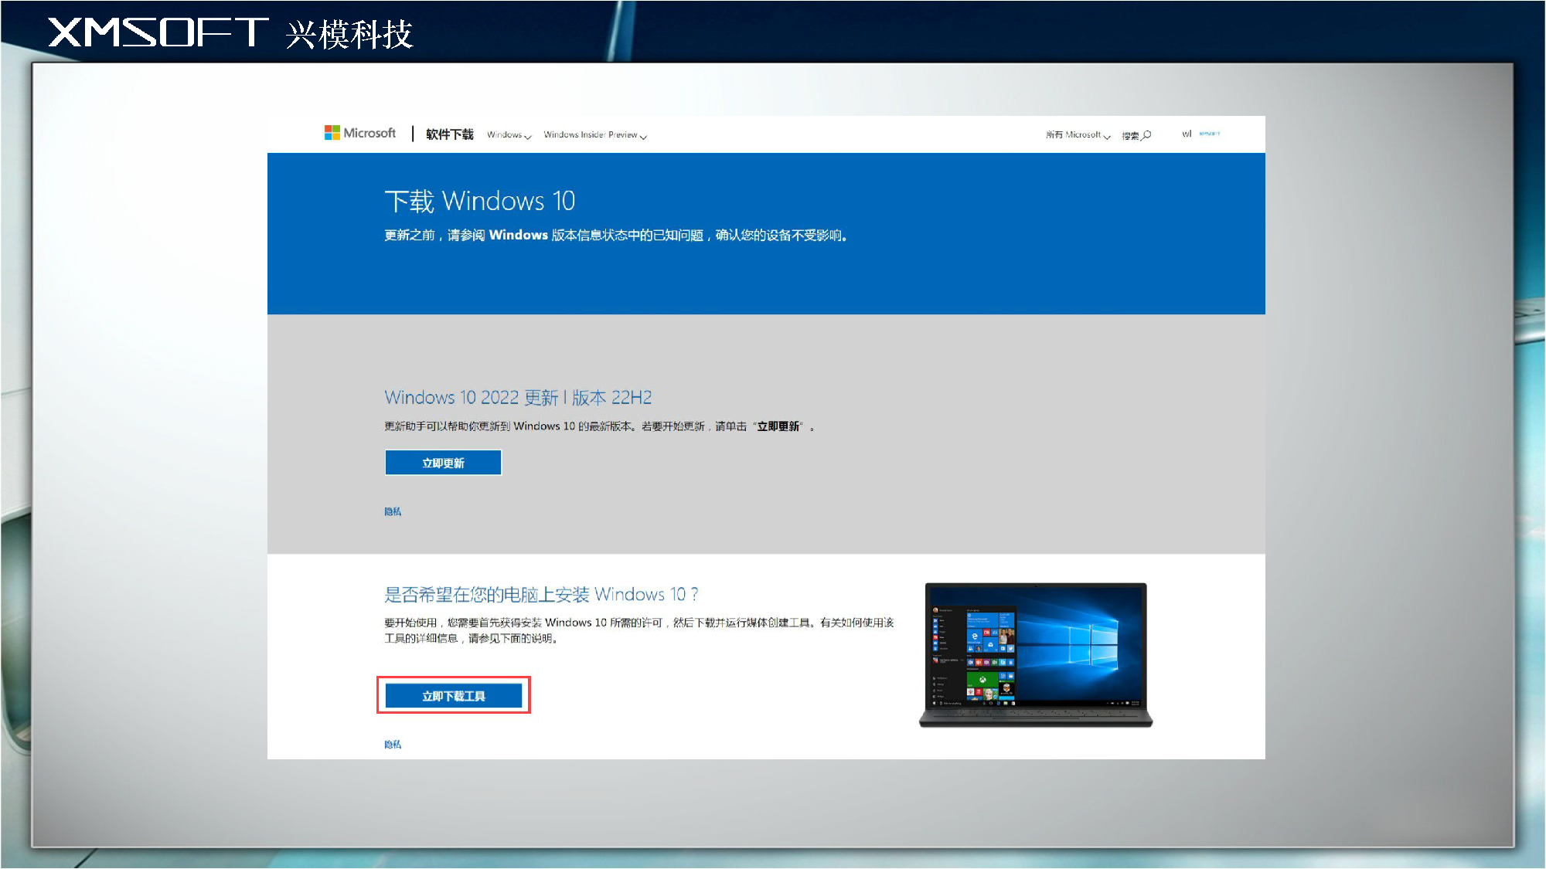
Task: Click the Windows 10 2022 更新 heading
Action: coord(518,398)
